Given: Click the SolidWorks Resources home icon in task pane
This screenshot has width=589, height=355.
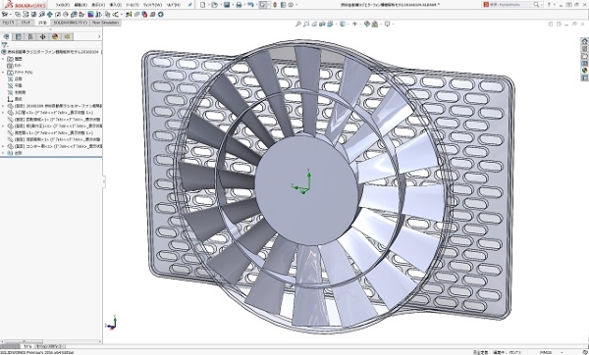Looking at the screenshot, I should (584, 41).
